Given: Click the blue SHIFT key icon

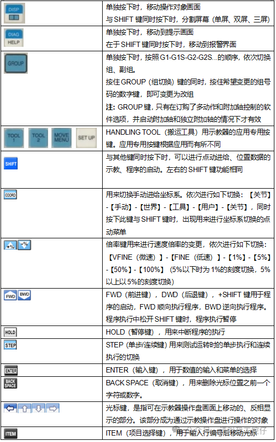Looking at the screenshot, I should (x=11, y=164).
